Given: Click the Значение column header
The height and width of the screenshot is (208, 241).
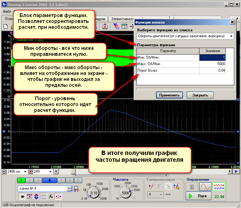Looking at the screenshot, I should (212, 51).
